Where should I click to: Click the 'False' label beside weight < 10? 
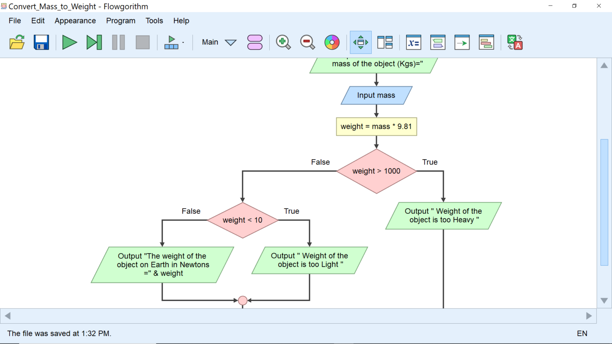coord(191,211)
